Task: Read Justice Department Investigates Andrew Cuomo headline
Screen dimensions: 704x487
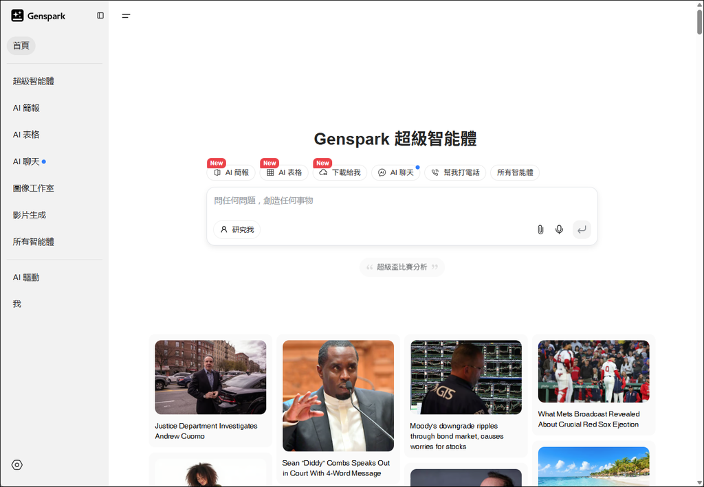Action: pos(206,431)
